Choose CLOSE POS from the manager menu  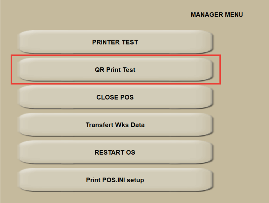pos(115,97)
